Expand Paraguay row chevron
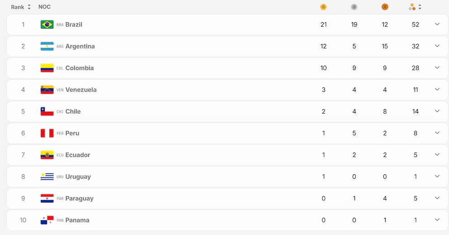This screenshot has height=235, width=449. point(437,198)
